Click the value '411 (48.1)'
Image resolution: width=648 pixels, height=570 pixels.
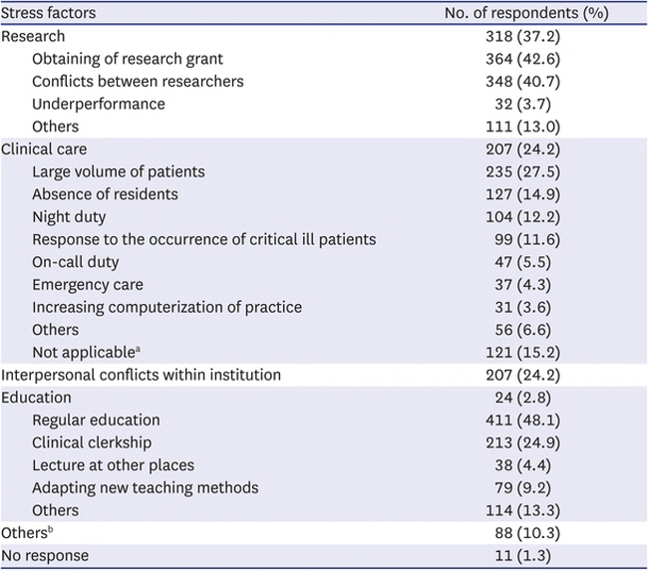click(522, 421)
